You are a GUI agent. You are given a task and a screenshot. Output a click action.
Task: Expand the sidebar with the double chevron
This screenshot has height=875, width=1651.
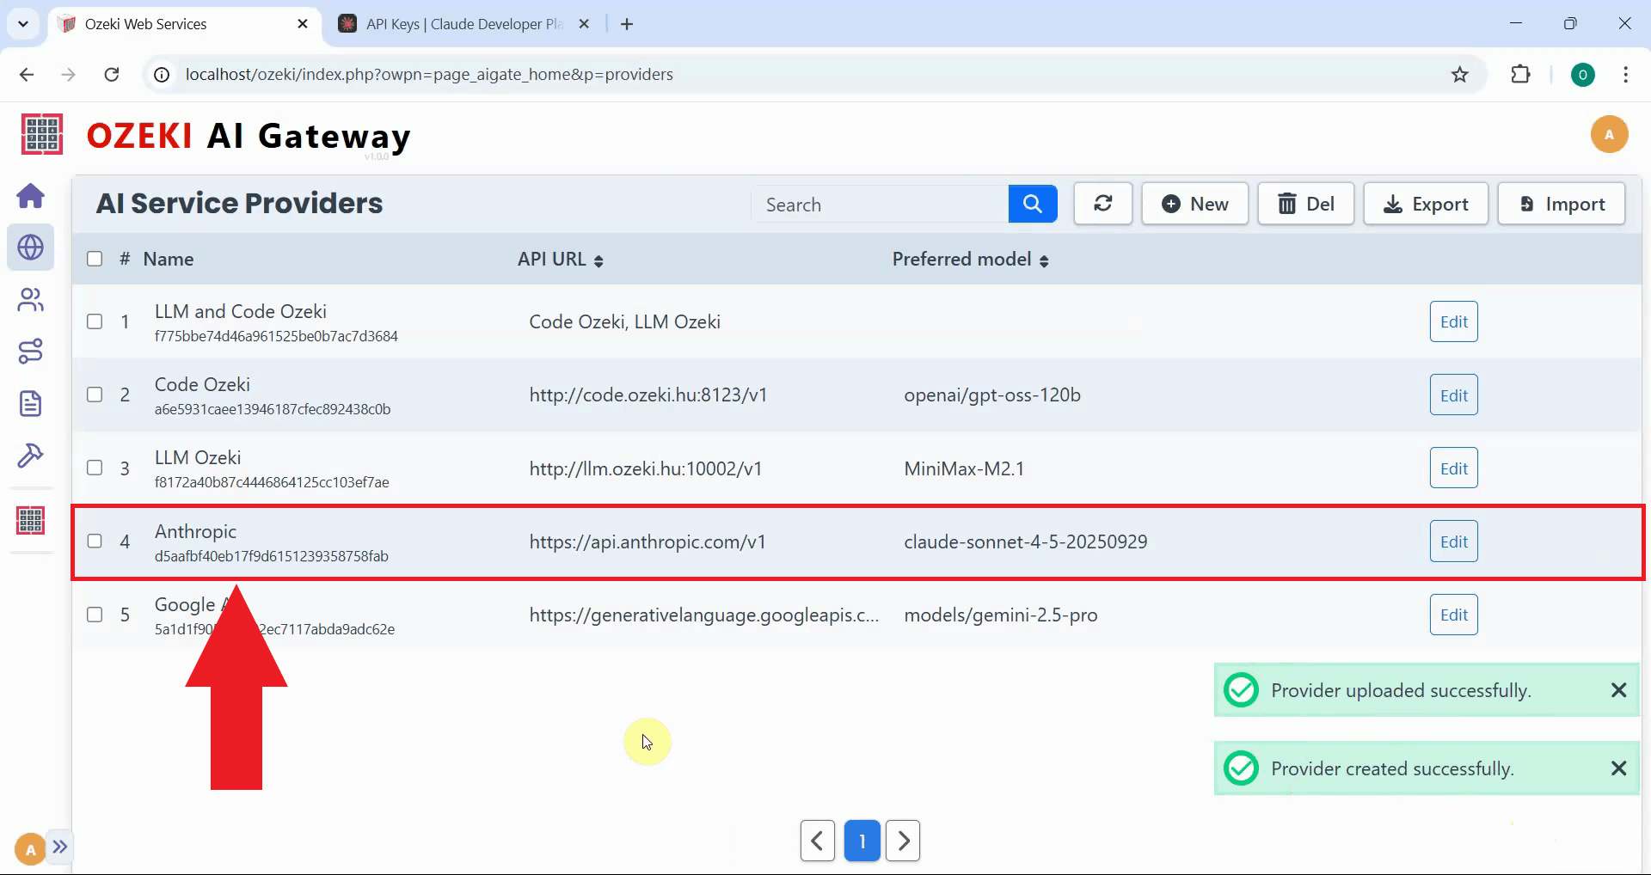click(x=59, y=847)
